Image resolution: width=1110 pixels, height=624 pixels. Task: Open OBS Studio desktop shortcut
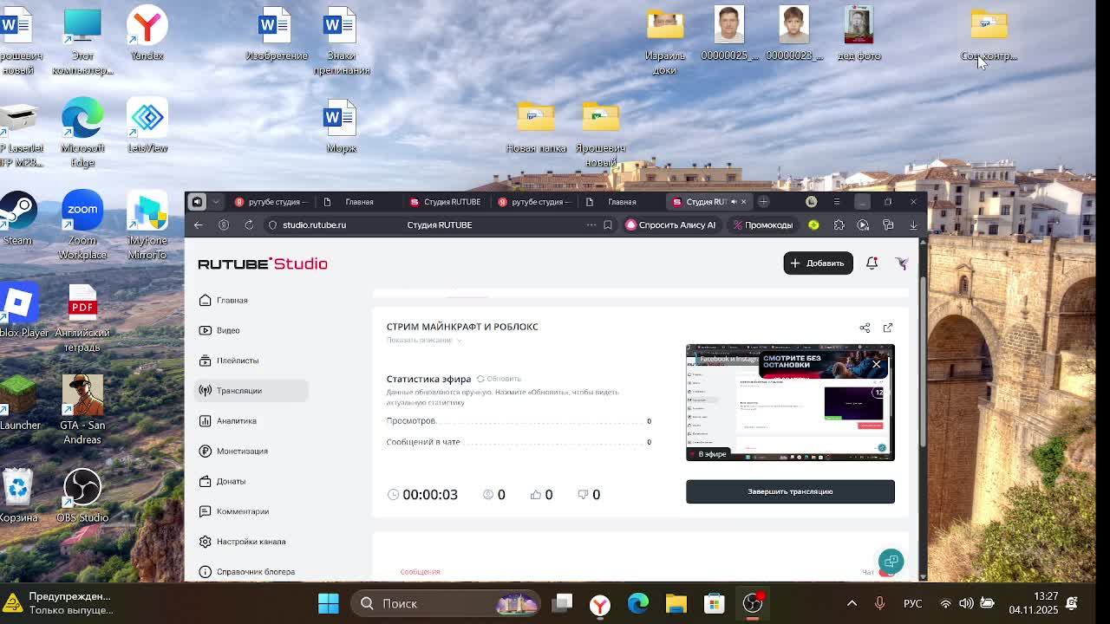82,496
